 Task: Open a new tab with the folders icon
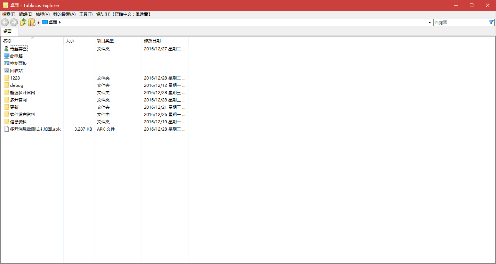coord(32,22)
